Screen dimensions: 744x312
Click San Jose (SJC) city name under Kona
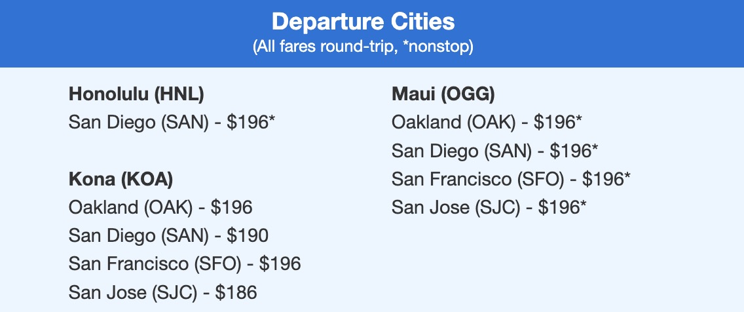click(132, 292)
